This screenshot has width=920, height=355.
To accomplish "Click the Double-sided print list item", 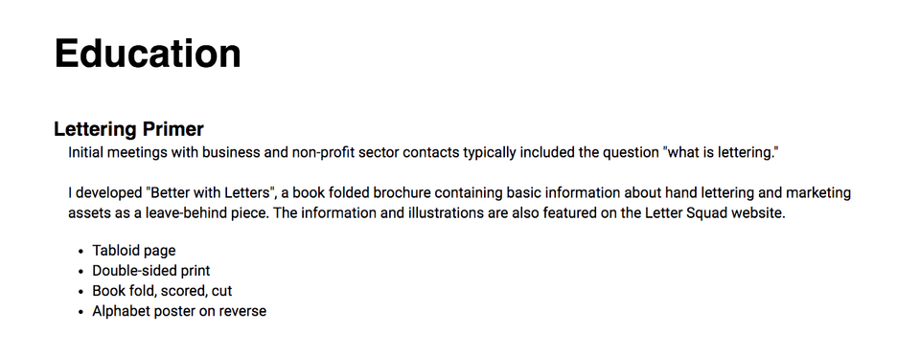I will pos(150,271).
